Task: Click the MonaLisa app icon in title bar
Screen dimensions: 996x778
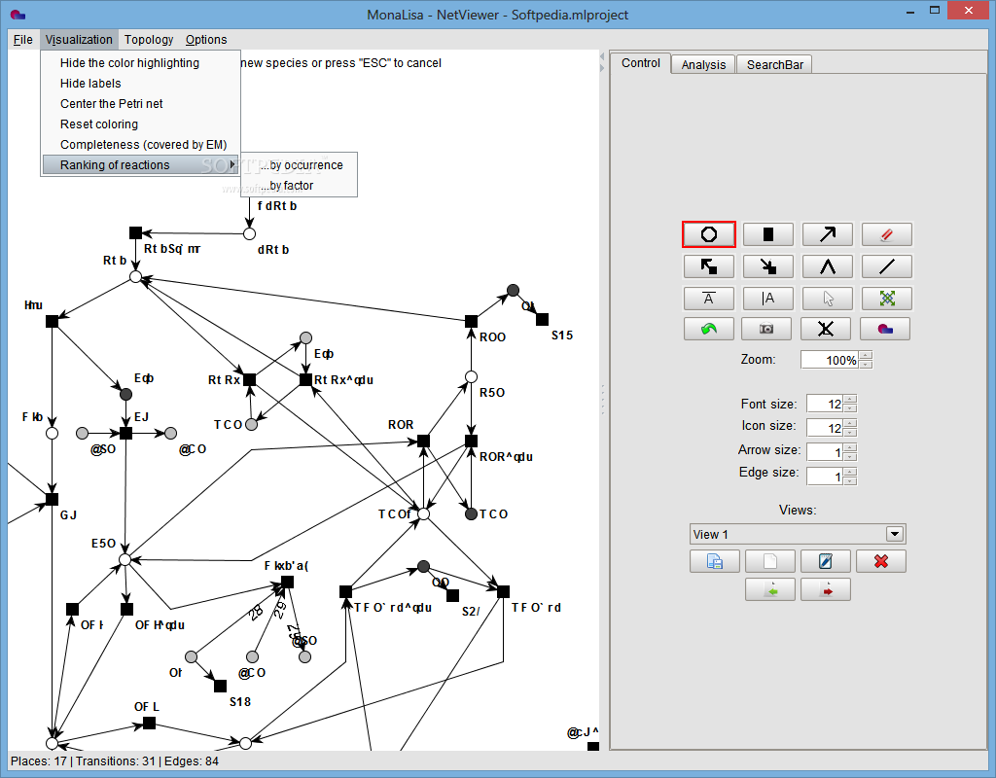Action: click(18, 14)
